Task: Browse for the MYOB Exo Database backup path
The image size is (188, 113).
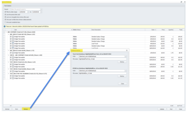Action: 125,71
